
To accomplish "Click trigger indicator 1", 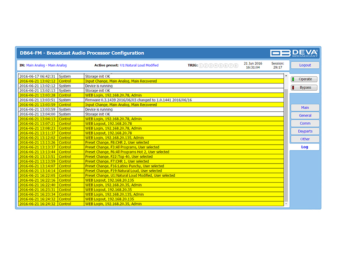I will 201,66.
